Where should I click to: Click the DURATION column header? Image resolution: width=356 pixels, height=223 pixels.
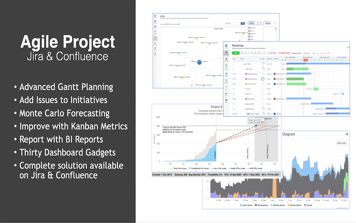coord(270,59)
